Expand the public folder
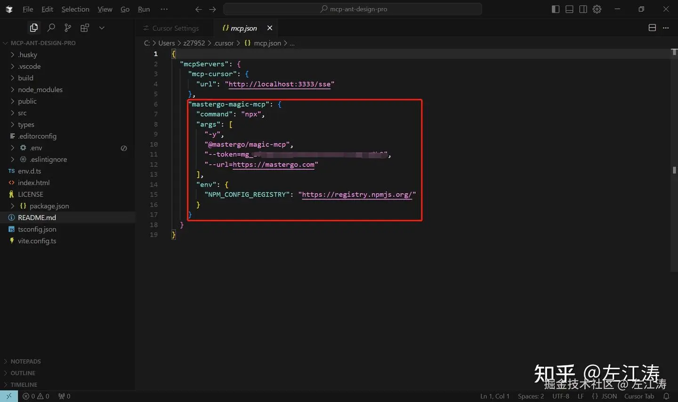678x402 pixels. pos(67,101)
